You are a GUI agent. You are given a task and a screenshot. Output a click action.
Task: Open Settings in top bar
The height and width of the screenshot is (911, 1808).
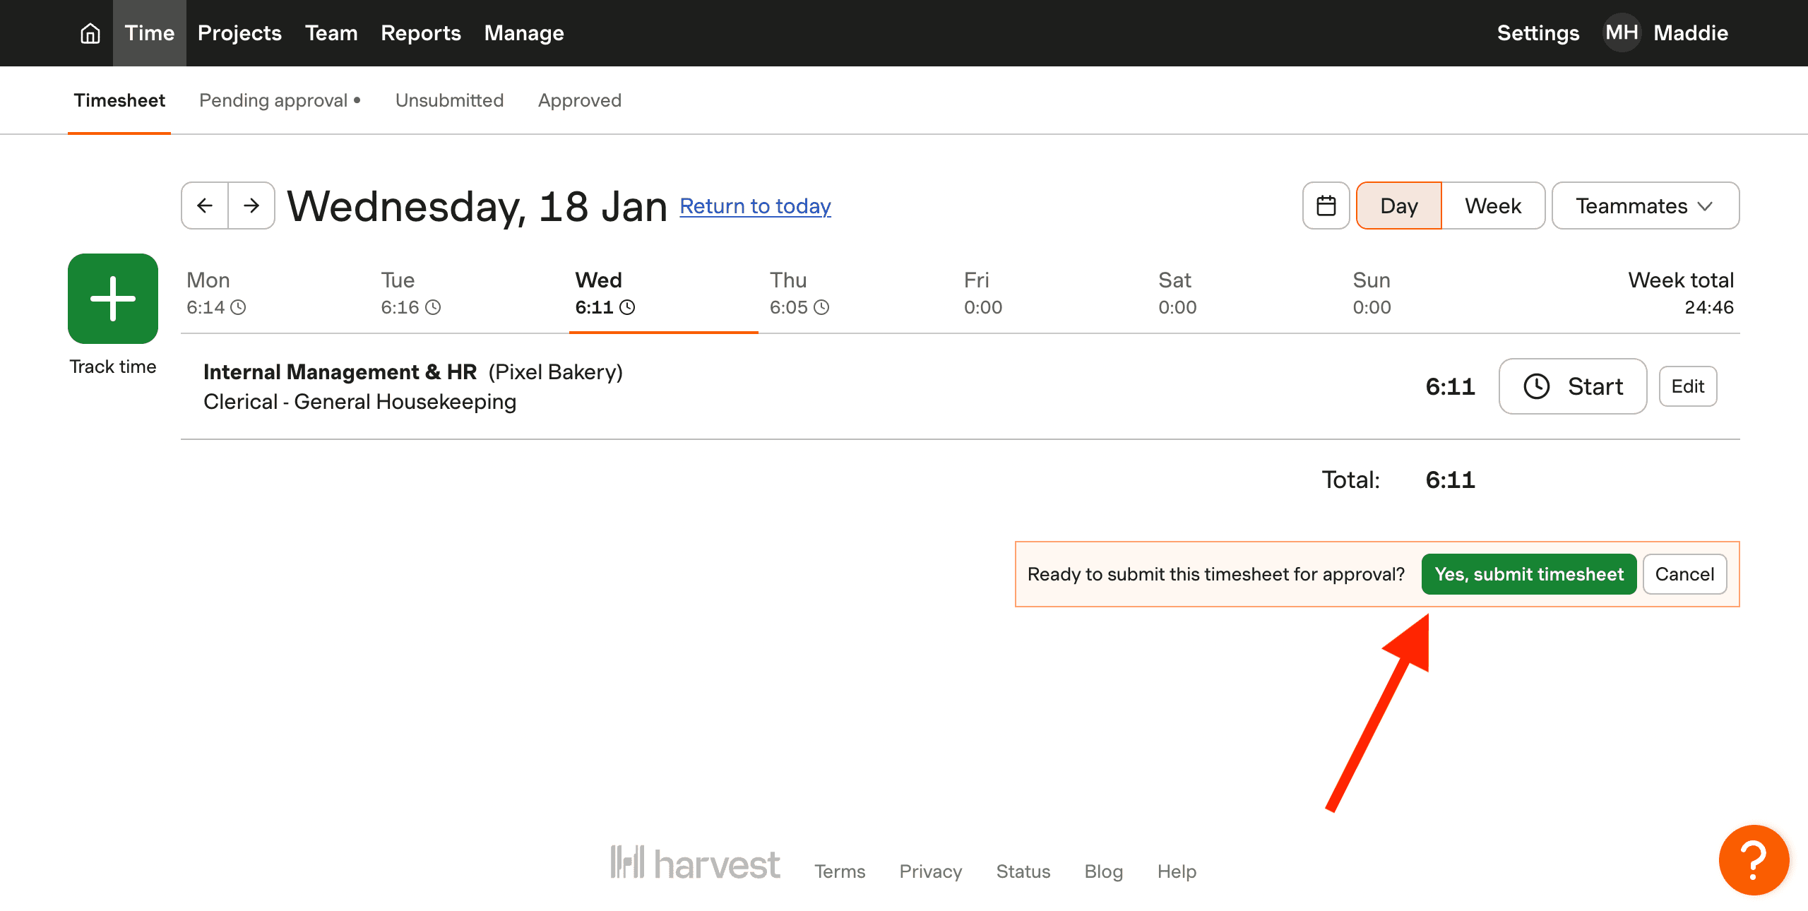pos(1538,33)
